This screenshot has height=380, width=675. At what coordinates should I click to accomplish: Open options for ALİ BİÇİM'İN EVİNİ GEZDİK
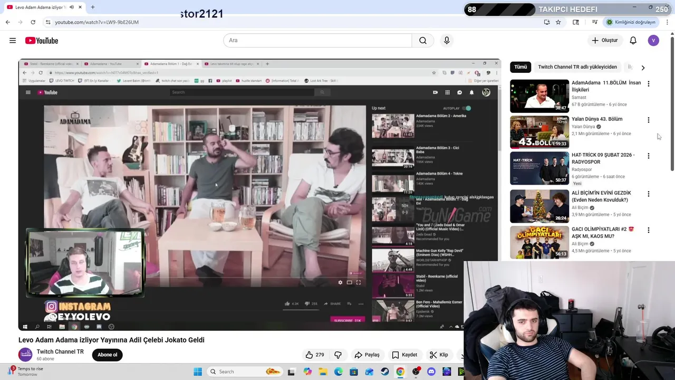pos(649,194)
